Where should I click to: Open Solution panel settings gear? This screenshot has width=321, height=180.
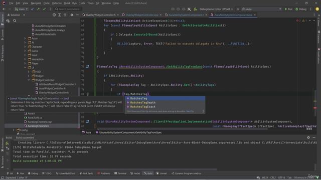(x=72, y=15)
